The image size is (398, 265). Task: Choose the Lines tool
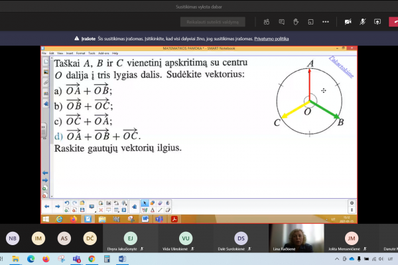(160, 210)
